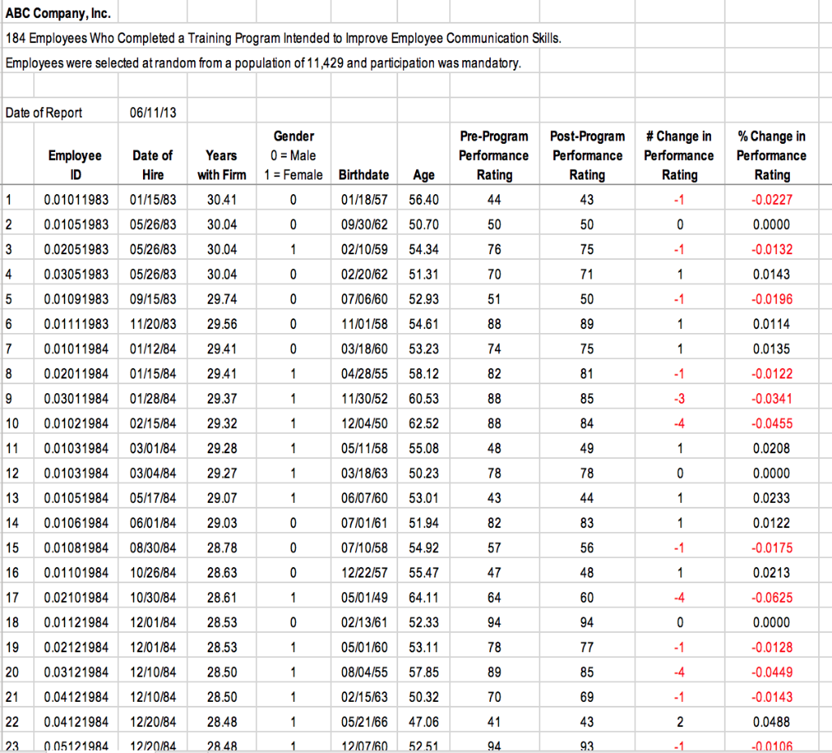Screen dimensions: 832x753
Task: Select Employee ID 0.03011984
Action: 76,399
